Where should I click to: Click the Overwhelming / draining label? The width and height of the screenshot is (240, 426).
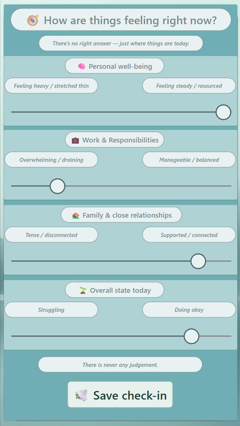coord(51,160)
